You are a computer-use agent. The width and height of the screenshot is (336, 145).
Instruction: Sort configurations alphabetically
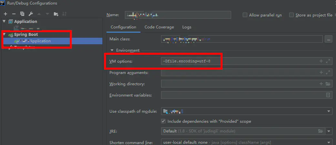pos(64,14)
